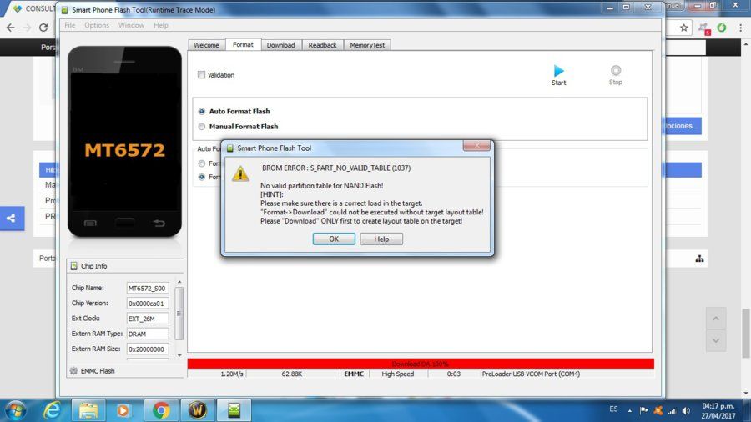Click the EMMC Flash gear icon
This screenshot has height=422, width=751.
click(x=73, y=370)
